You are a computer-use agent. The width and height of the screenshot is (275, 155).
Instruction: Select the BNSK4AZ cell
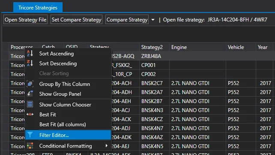154,137
